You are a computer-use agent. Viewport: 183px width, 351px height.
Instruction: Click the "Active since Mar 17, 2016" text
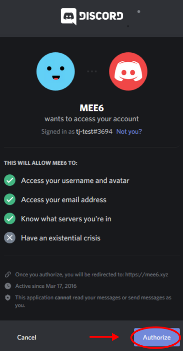(46, 286)
